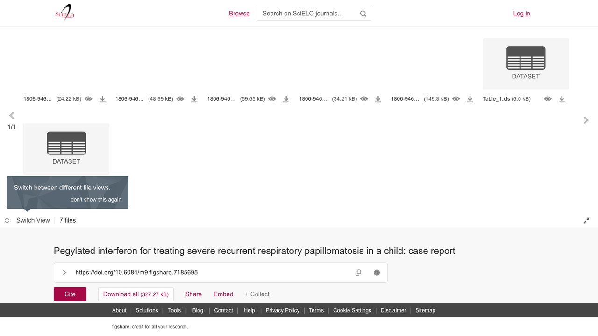Viewport: 598px width, 336px height.
Task: Open the Table_1.xls dataset thumbnail
Action: pyautogui.click(x=526, y=63)
